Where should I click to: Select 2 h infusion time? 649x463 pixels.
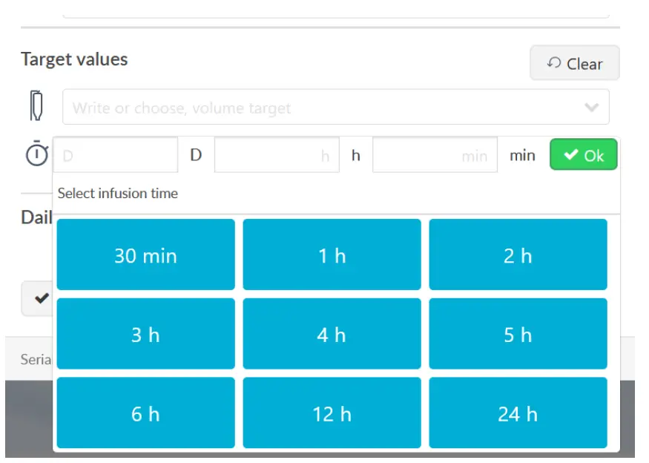coord(518,255)
